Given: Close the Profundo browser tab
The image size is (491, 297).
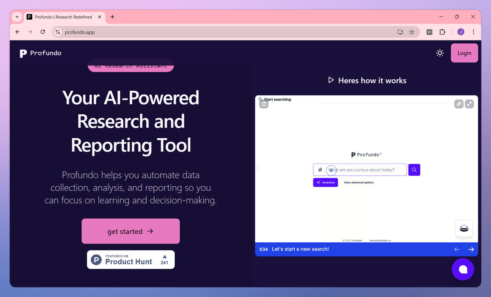Looking at the screenshot, I should pyautogui.click(x=99, y=17).
